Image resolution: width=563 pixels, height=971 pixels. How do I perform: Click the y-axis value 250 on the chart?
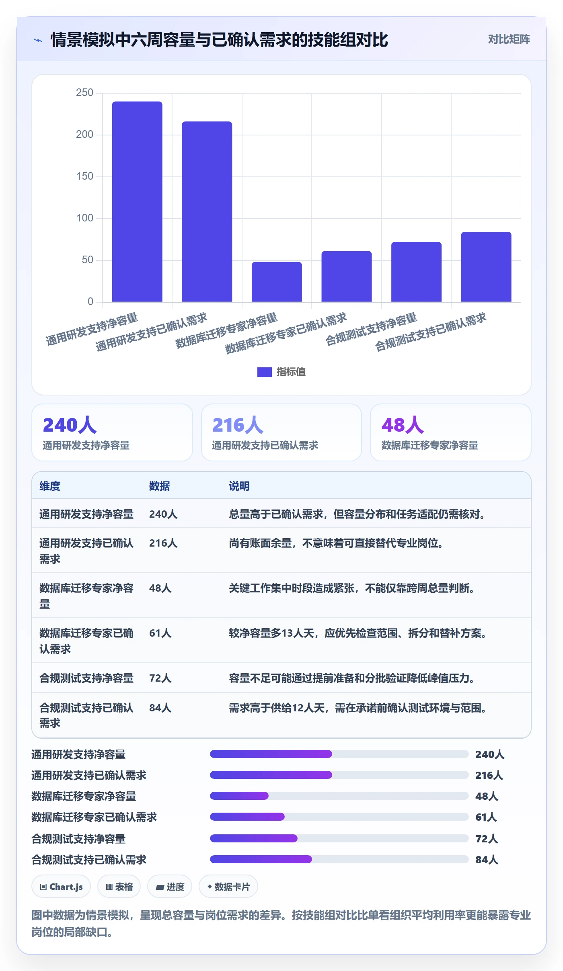pos(84,93)
